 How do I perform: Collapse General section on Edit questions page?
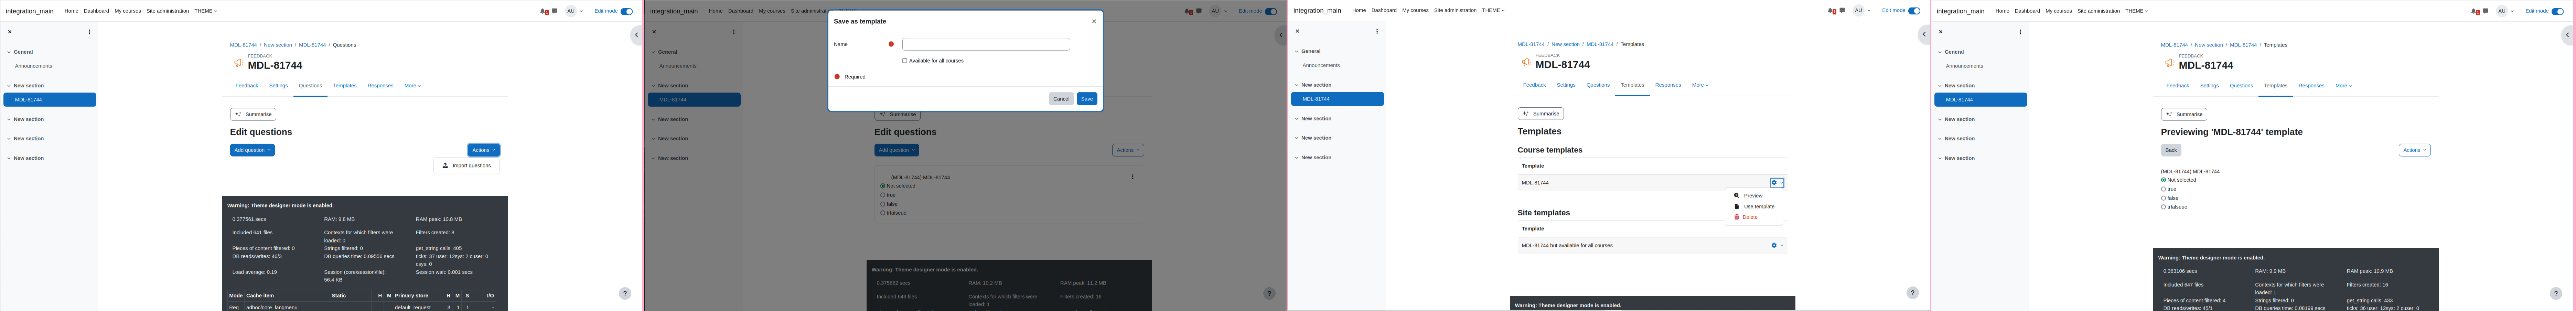(9, 52)
